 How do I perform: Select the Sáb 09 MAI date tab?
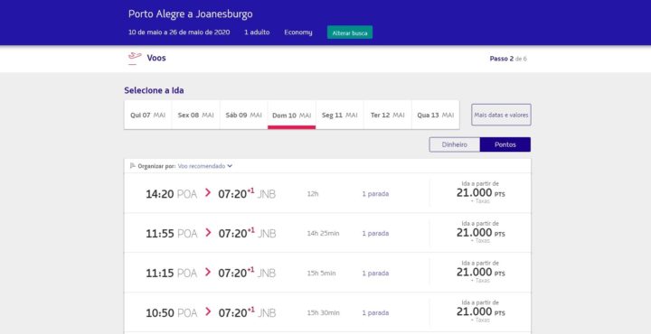[x=244, y=115]
